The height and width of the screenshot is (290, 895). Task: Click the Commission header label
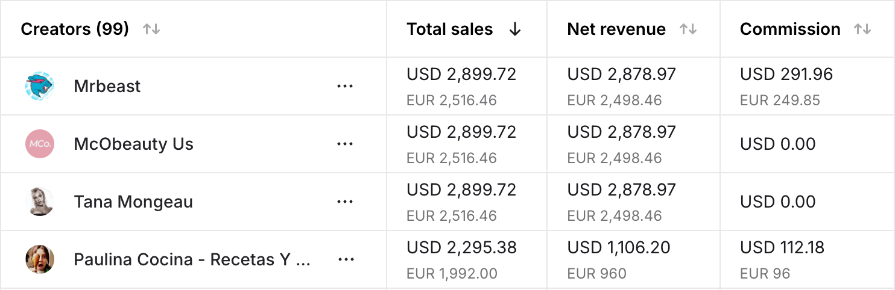pyautogui.click(x=790, y=29)
